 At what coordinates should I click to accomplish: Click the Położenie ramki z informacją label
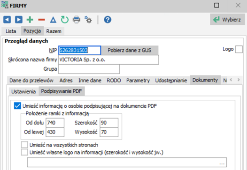pos(57,113)
